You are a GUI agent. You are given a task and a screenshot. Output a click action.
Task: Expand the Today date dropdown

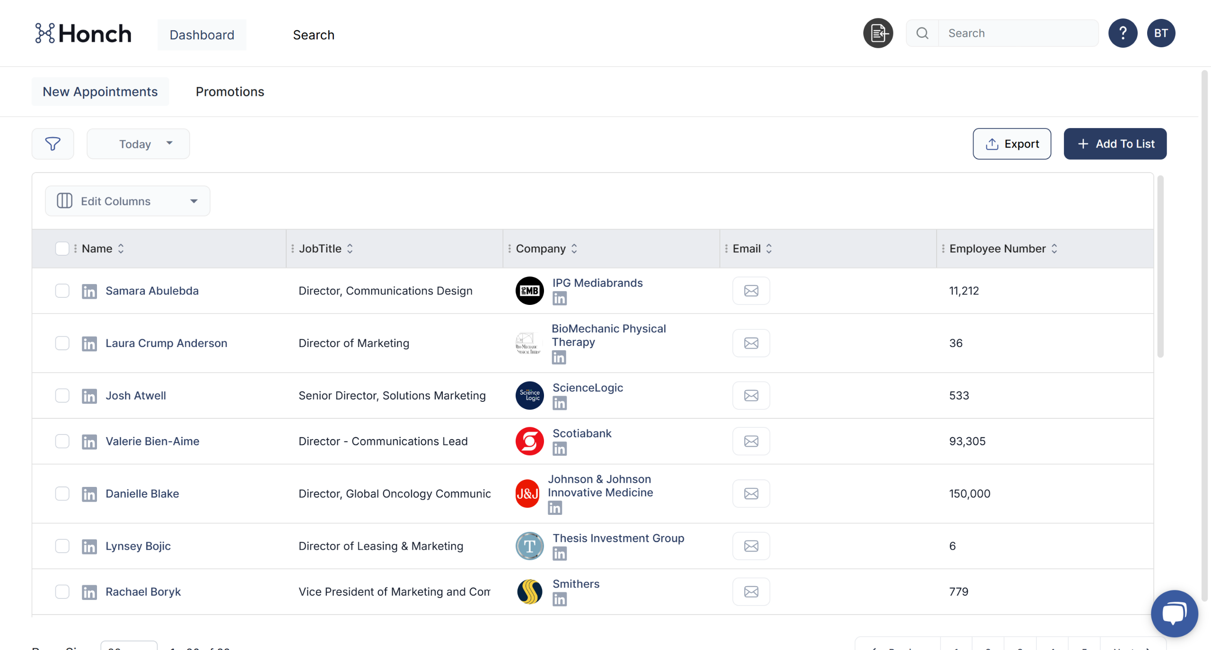138,144
